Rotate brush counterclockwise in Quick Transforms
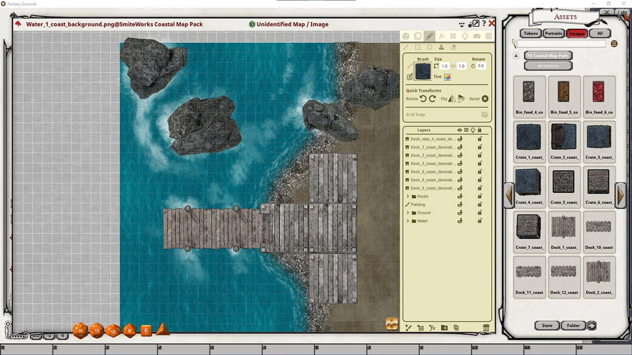The height and width of the screenshot is (355, 632). pyautogui.click(x=423, y=99)
